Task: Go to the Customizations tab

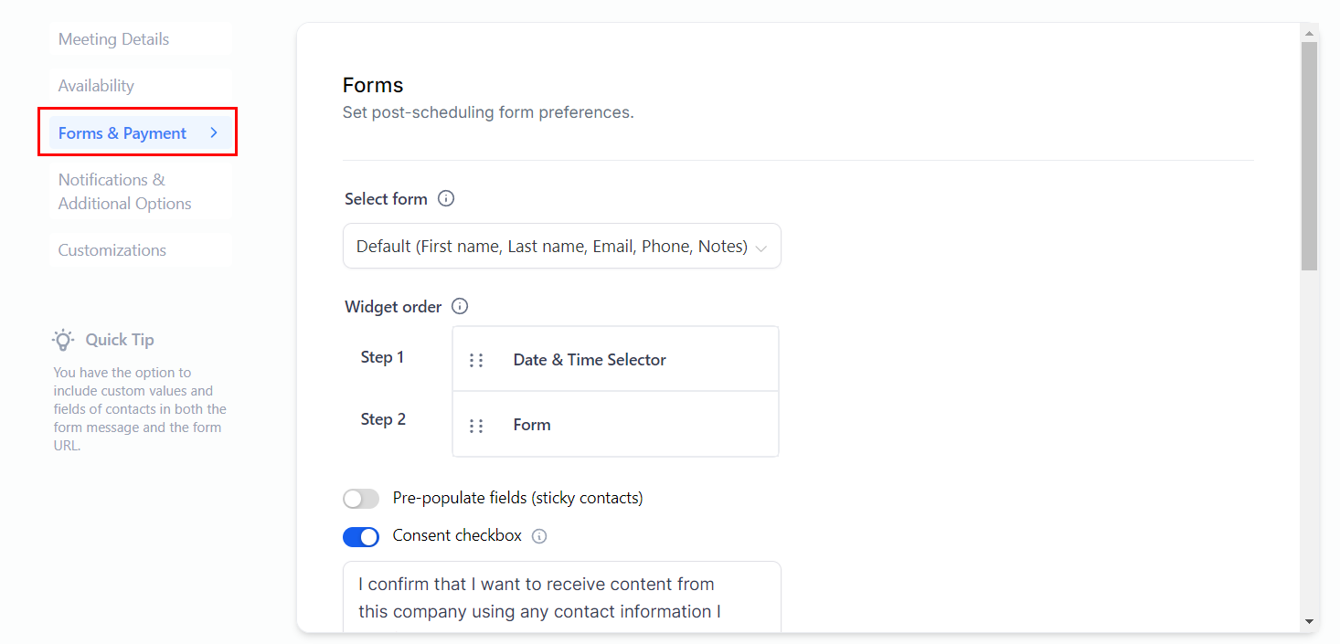Action: [x=112, y=250]
